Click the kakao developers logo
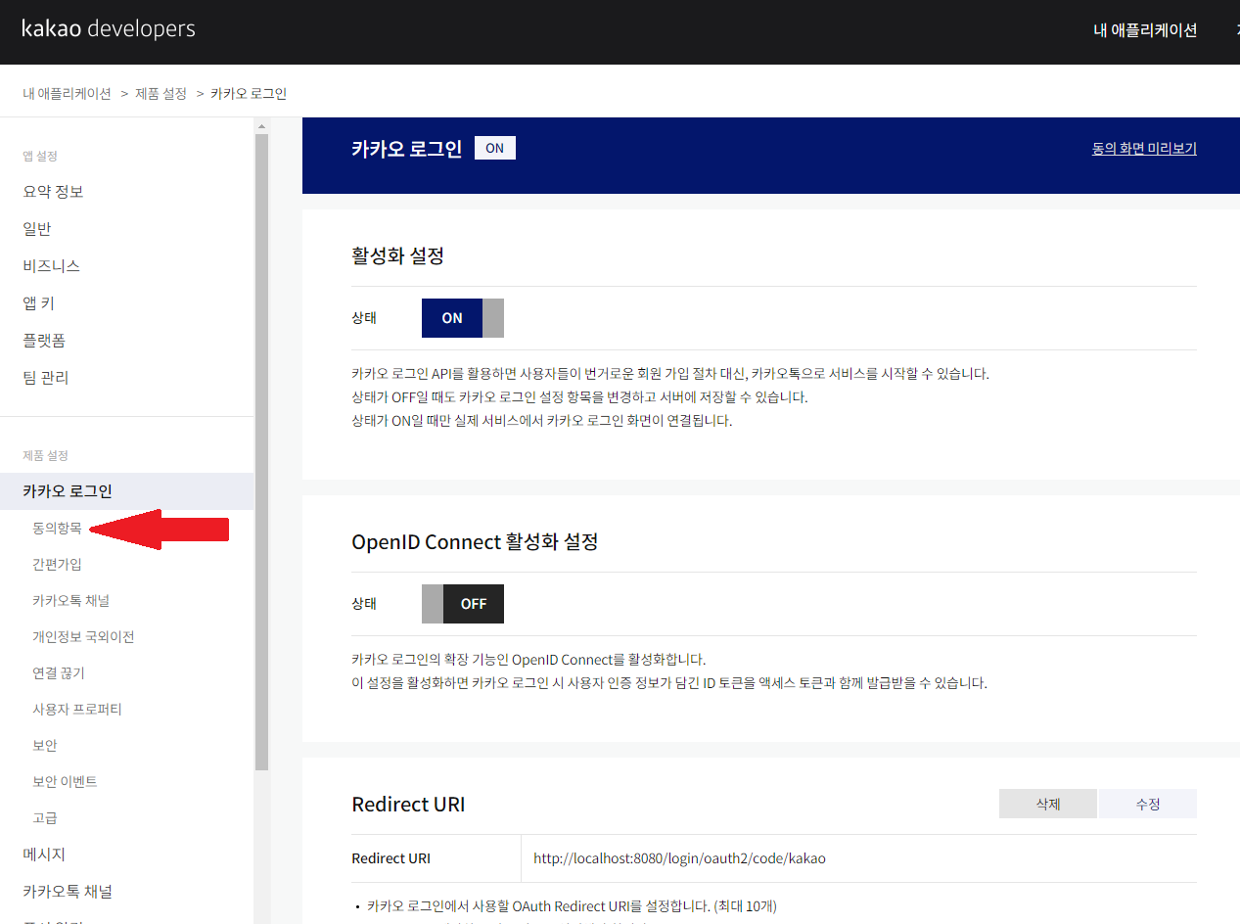The image size is (1240, 924). pos(109,28)
